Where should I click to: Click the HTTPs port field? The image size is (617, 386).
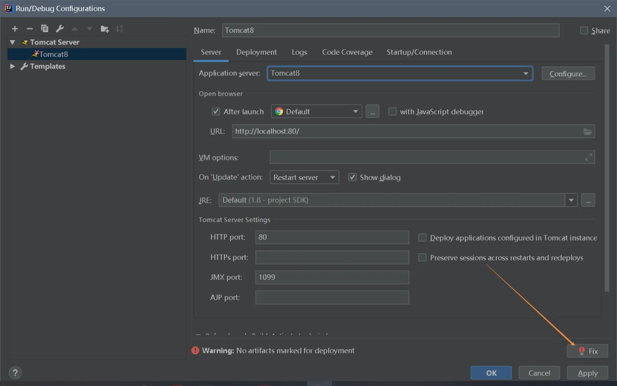click(x=332, y=257)
